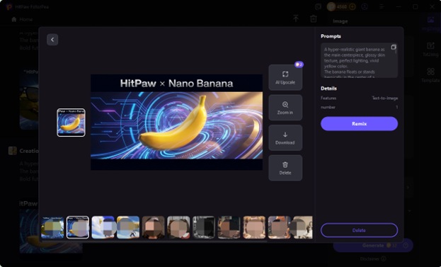441x267 pixels.
Task: Open the Disclaimer link
Action: click(x=373, y=259)
